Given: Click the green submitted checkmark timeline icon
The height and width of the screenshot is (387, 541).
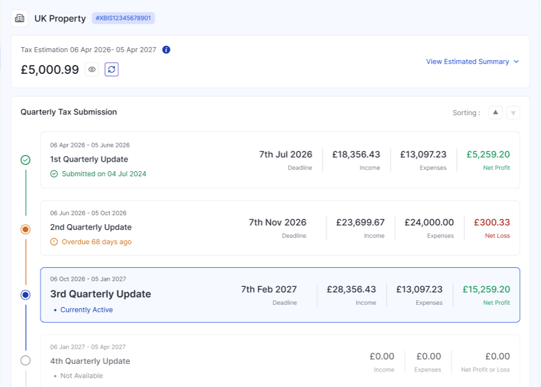Looking at the screenshot, I should point(26,160).
